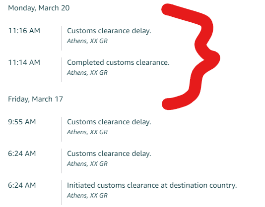Click the vertical divider beside 9:55 AM

click(61, 129)
